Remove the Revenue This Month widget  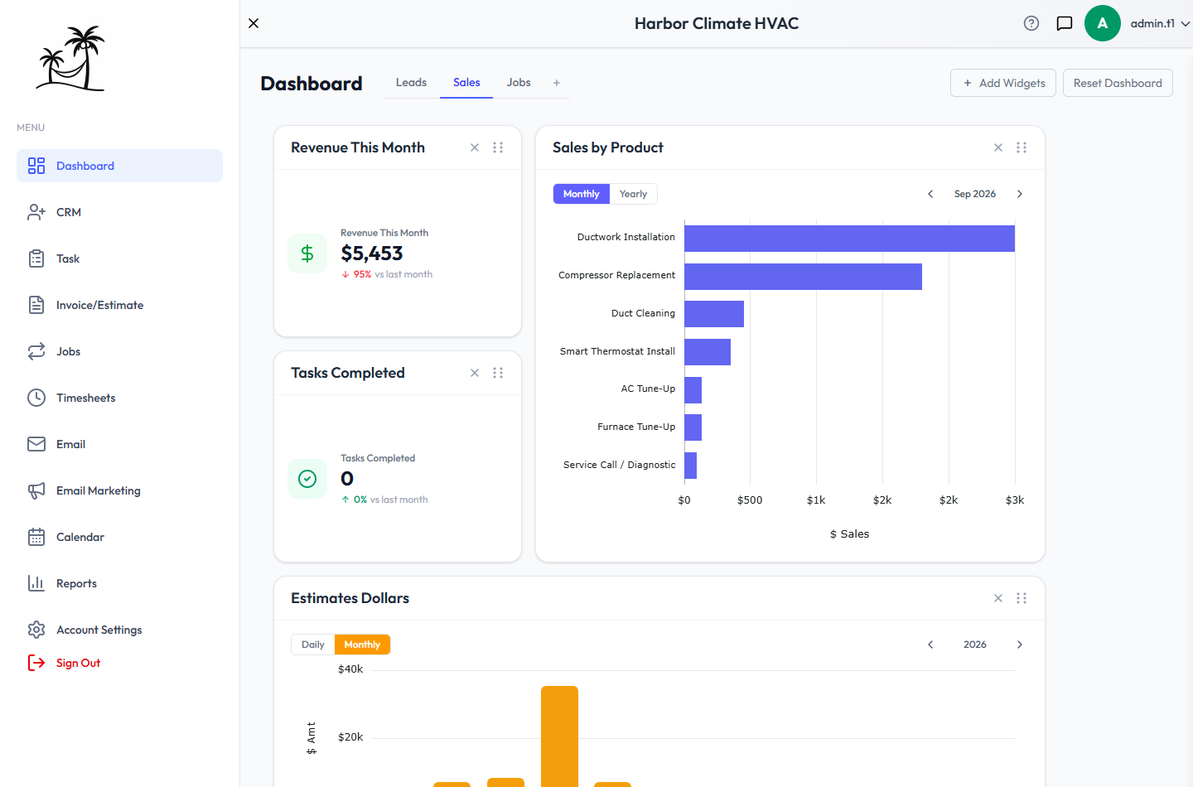tap(475, 147)
